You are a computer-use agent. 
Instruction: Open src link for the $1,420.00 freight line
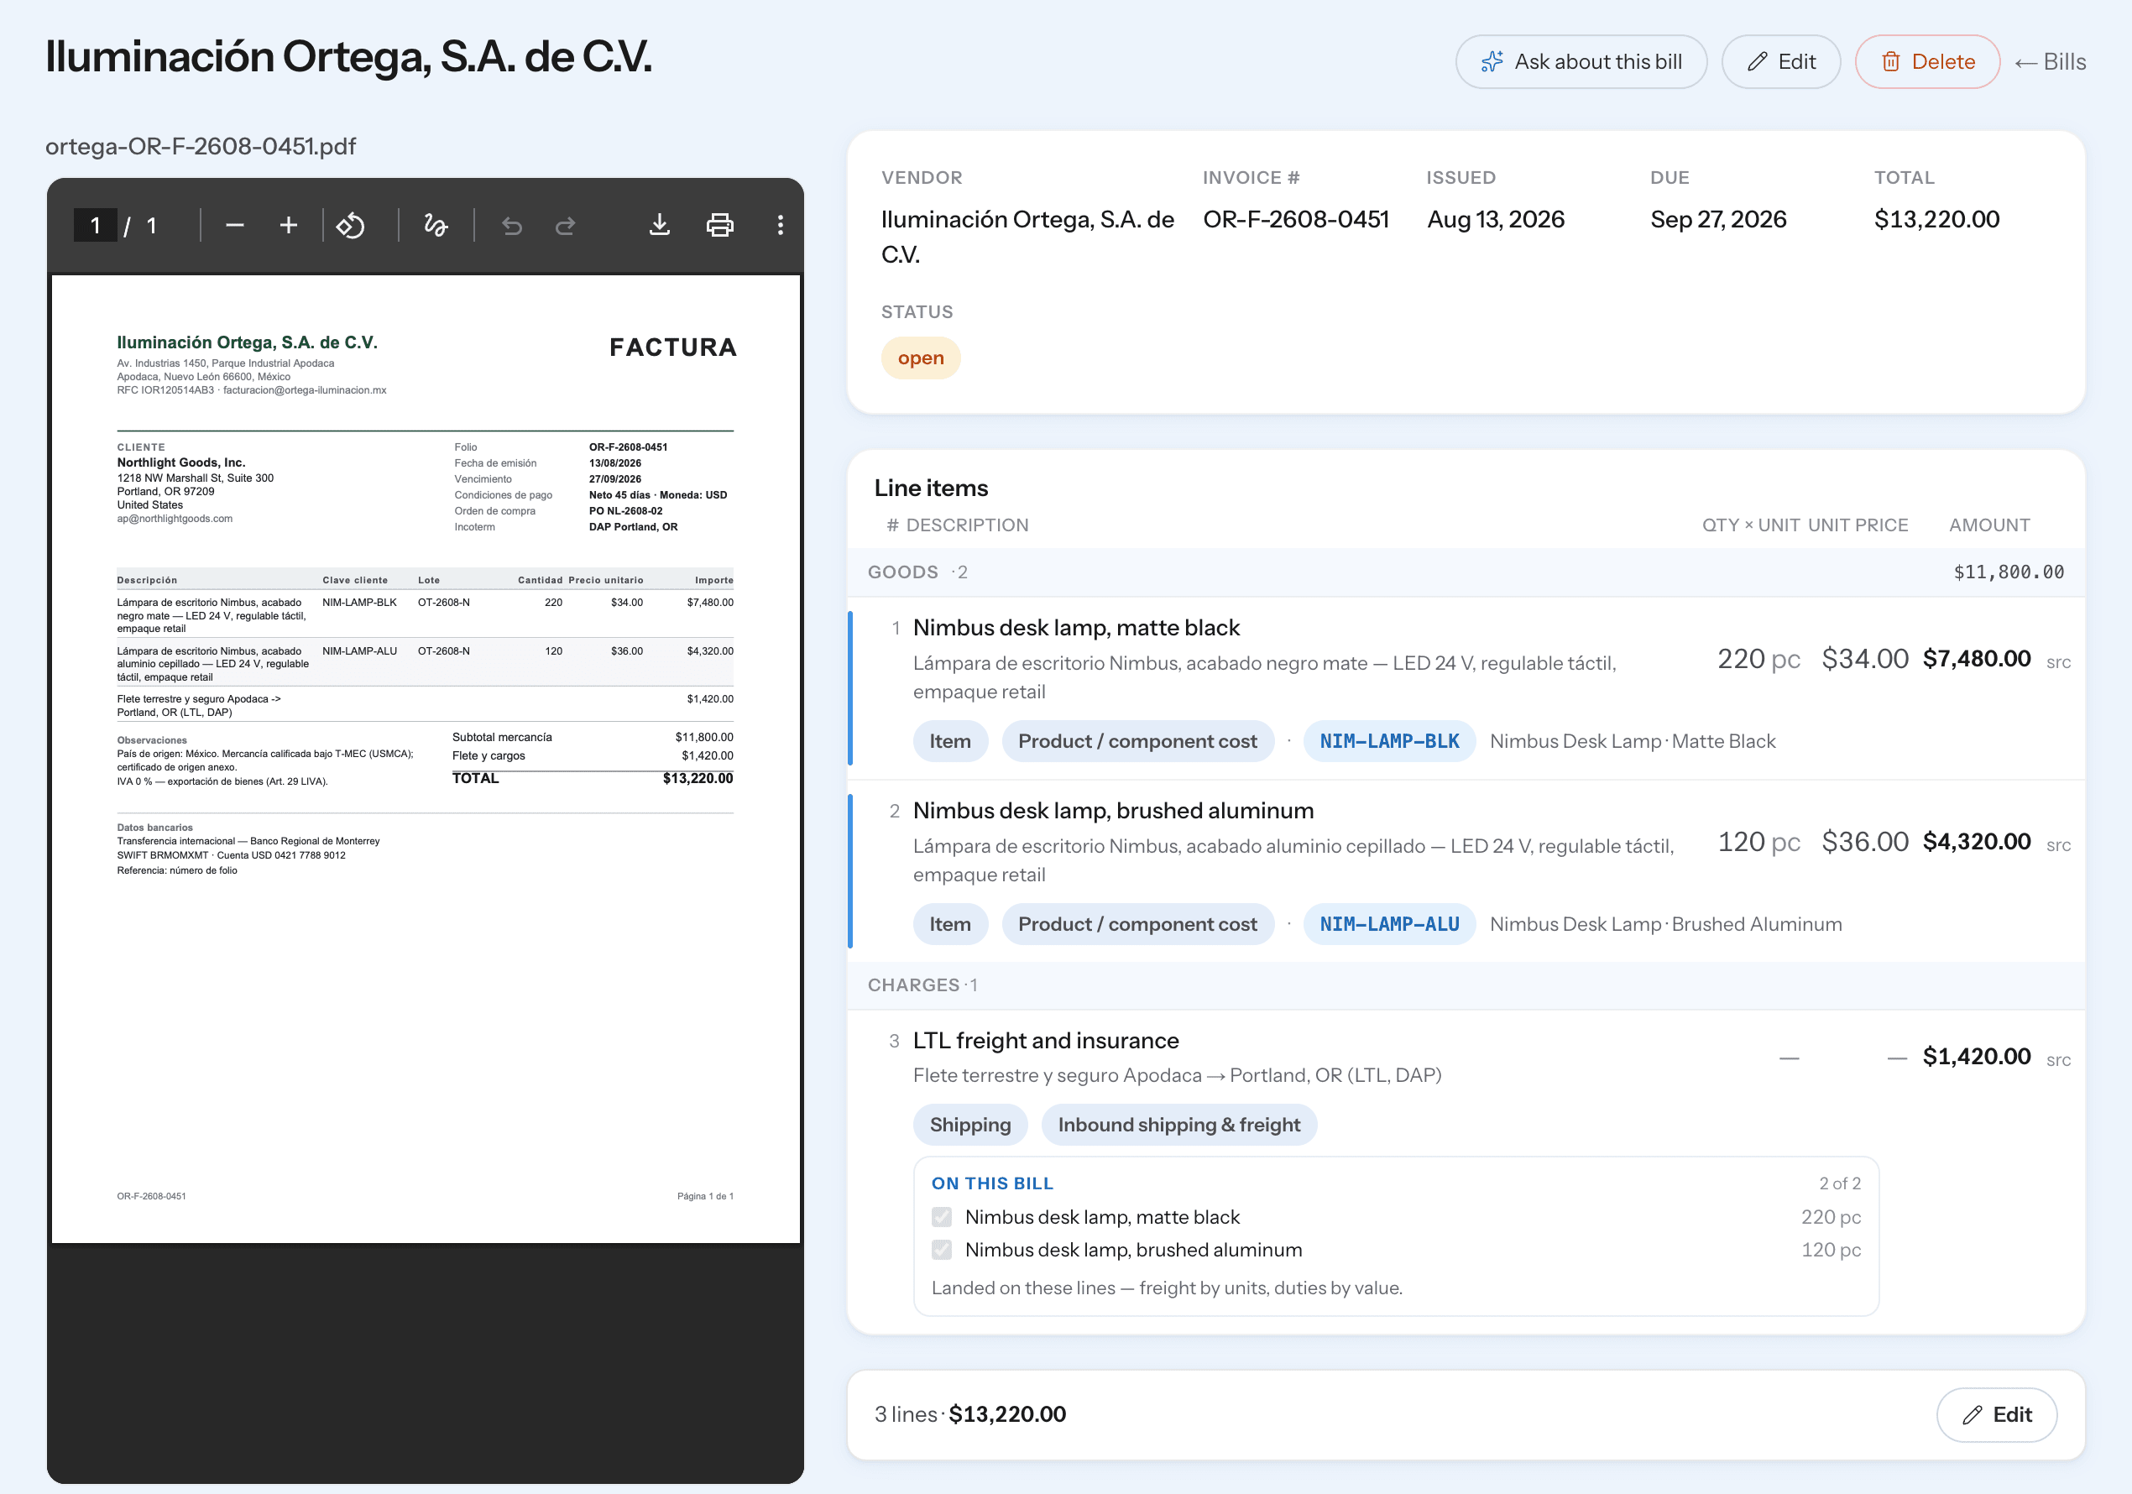point(2057,1059)
